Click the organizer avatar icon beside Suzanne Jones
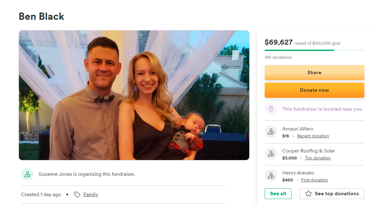This screenshot has height=205, width=371. (27, 174)
